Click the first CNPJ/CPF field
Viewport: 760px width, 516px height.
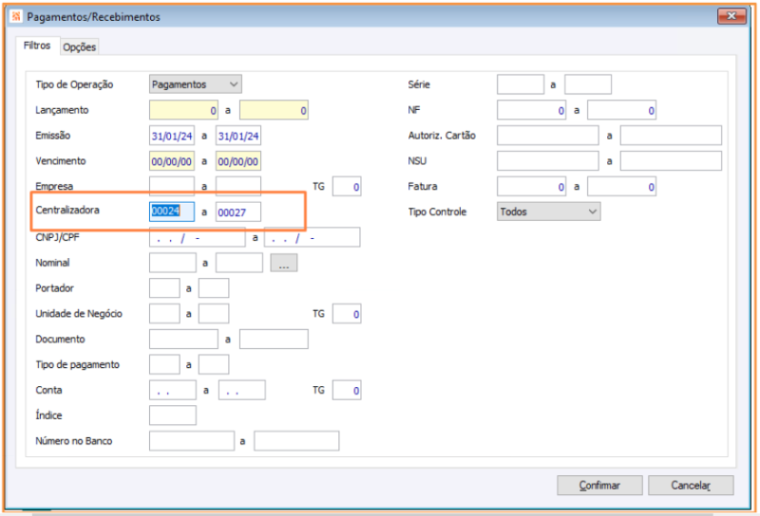(199, 238)
